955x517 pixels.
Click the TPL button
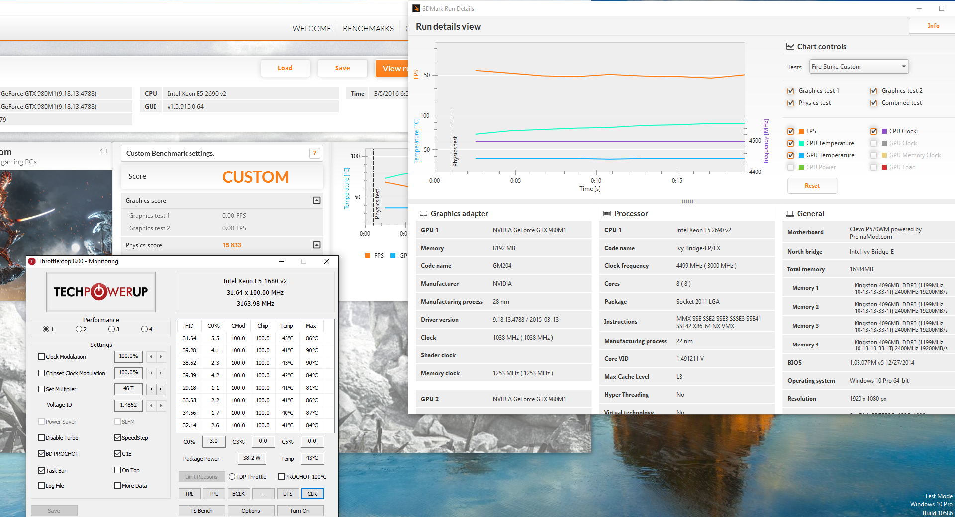click(214, 494)
